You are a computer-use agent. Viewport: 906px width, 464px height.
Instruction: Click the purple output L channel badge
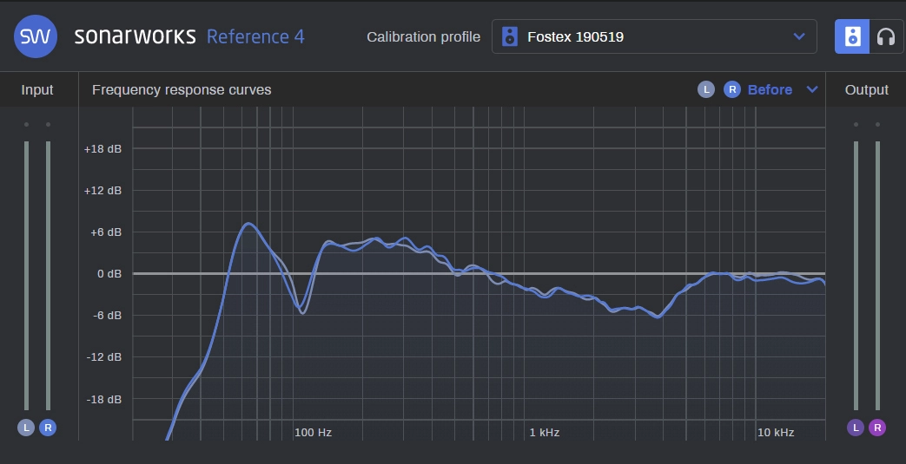[856, 427]
